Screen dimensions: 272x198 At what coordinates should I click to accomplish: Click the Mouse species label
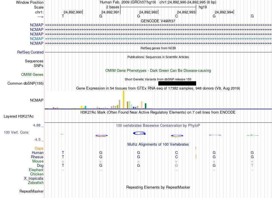[38, 161]
